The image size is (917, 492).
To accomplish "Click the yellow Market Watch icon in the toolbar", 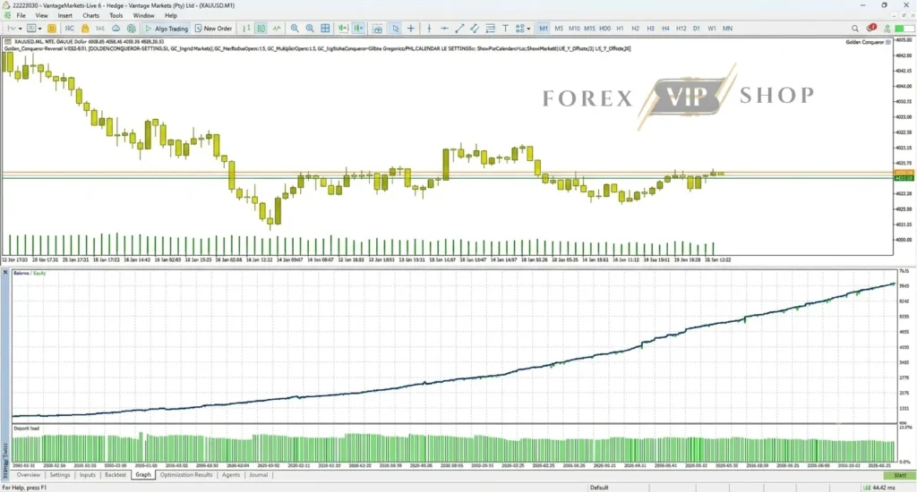I will (51, 28).
